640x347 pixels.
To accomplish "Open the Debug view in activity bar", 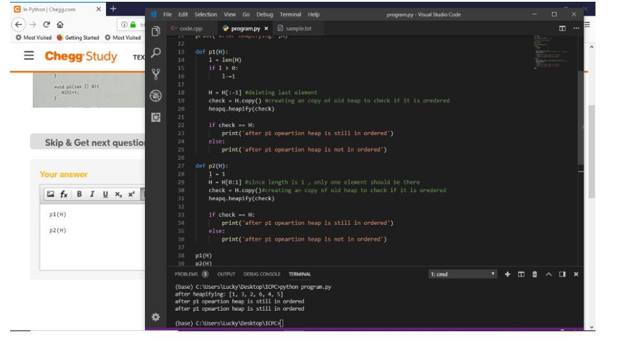I will click(x=156, y=96).
